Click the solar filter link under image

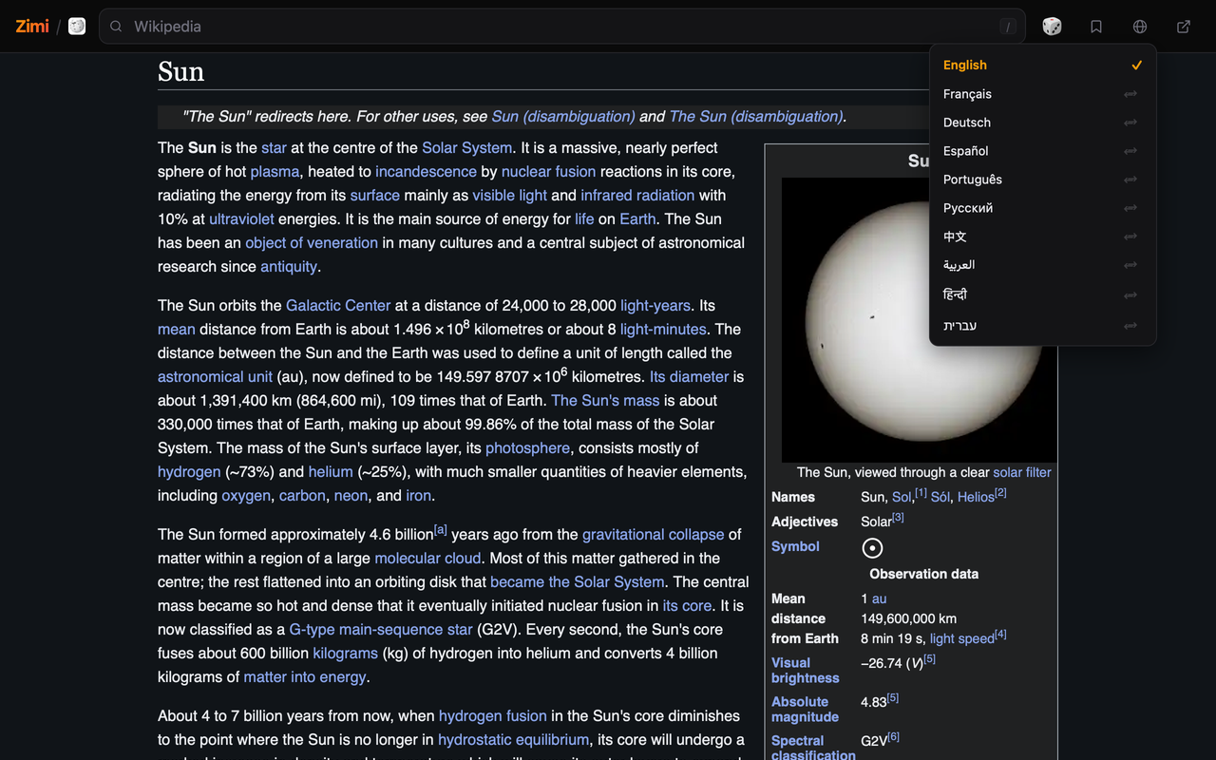[x=1022, y=472]
